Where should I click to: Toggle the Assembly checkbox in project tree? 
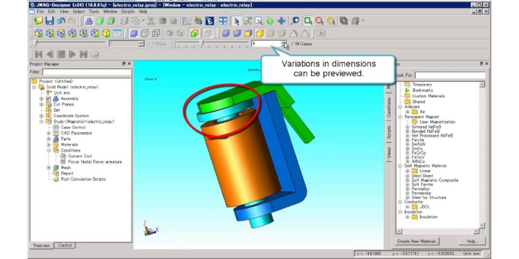(x=48, y=99)
